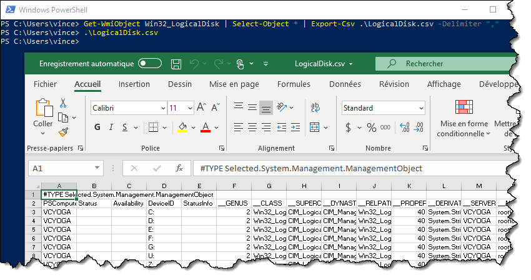Click Merge and Center icon
Viewport: 531px width, 280px height.
click(x=315, y=127)
